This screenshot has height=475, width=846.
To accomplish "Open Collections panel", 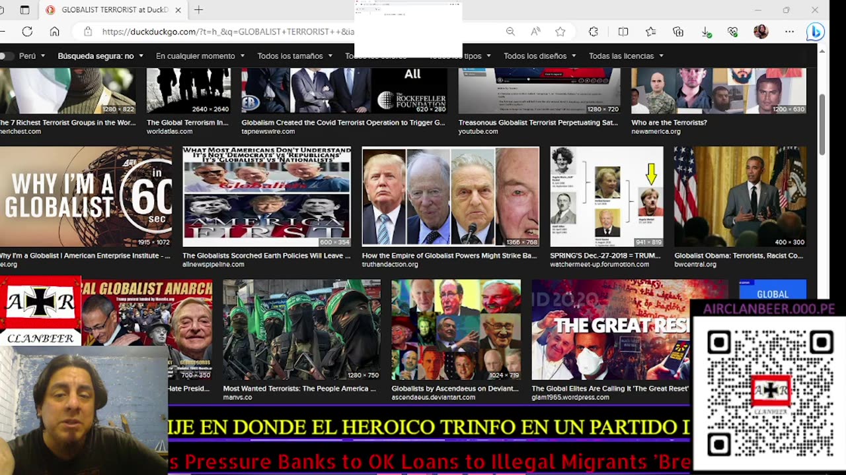I will pos(678,32).
